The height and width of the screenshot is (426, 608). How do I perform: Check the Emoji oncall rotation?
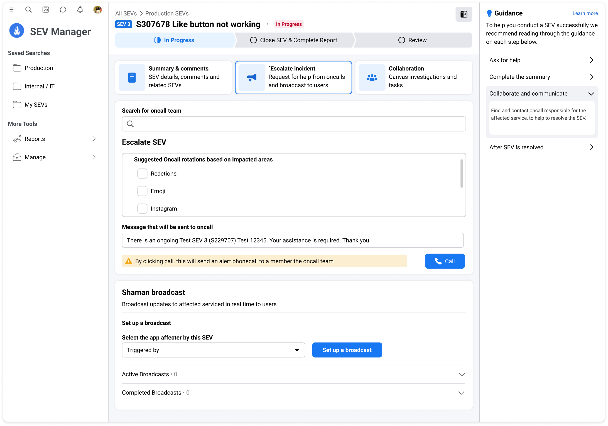coord(142,191)
